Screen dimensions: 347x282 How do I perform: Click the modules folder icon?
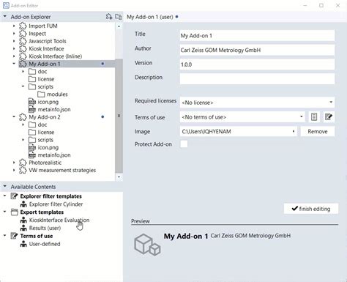pos(41,94)
